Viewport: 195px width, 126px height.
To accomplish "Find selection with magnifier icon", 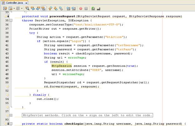I will click(x=27, y=8).
